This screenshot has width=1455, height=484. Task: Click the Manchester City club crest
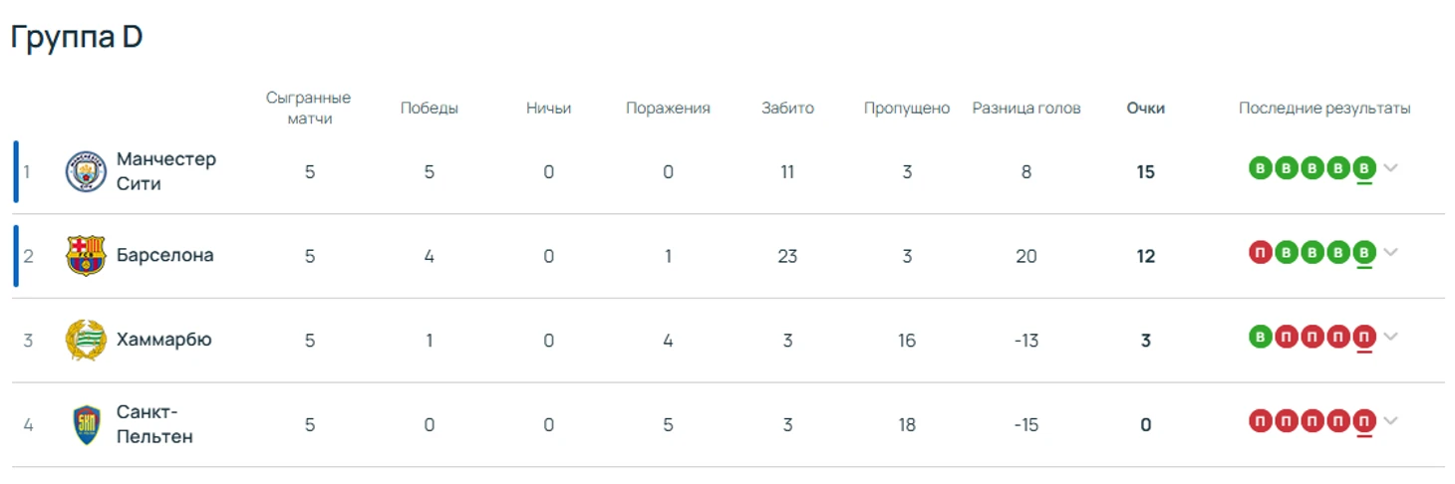tap(86, 171)
